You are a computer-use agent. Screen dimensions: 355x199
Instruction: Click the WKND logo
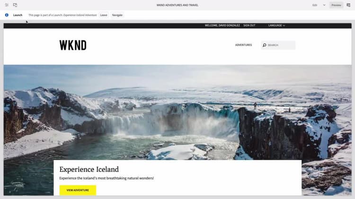(73, 45)
